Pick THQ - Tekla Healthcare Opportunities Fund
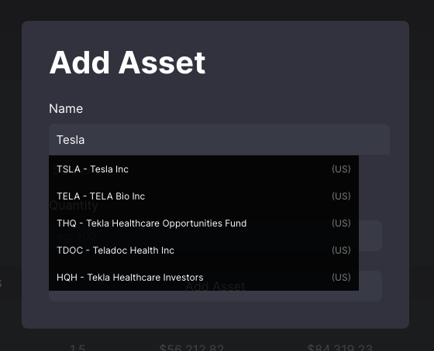Viewport: 434px width, 351px height. pyautogui.click(x=204, y=223)
